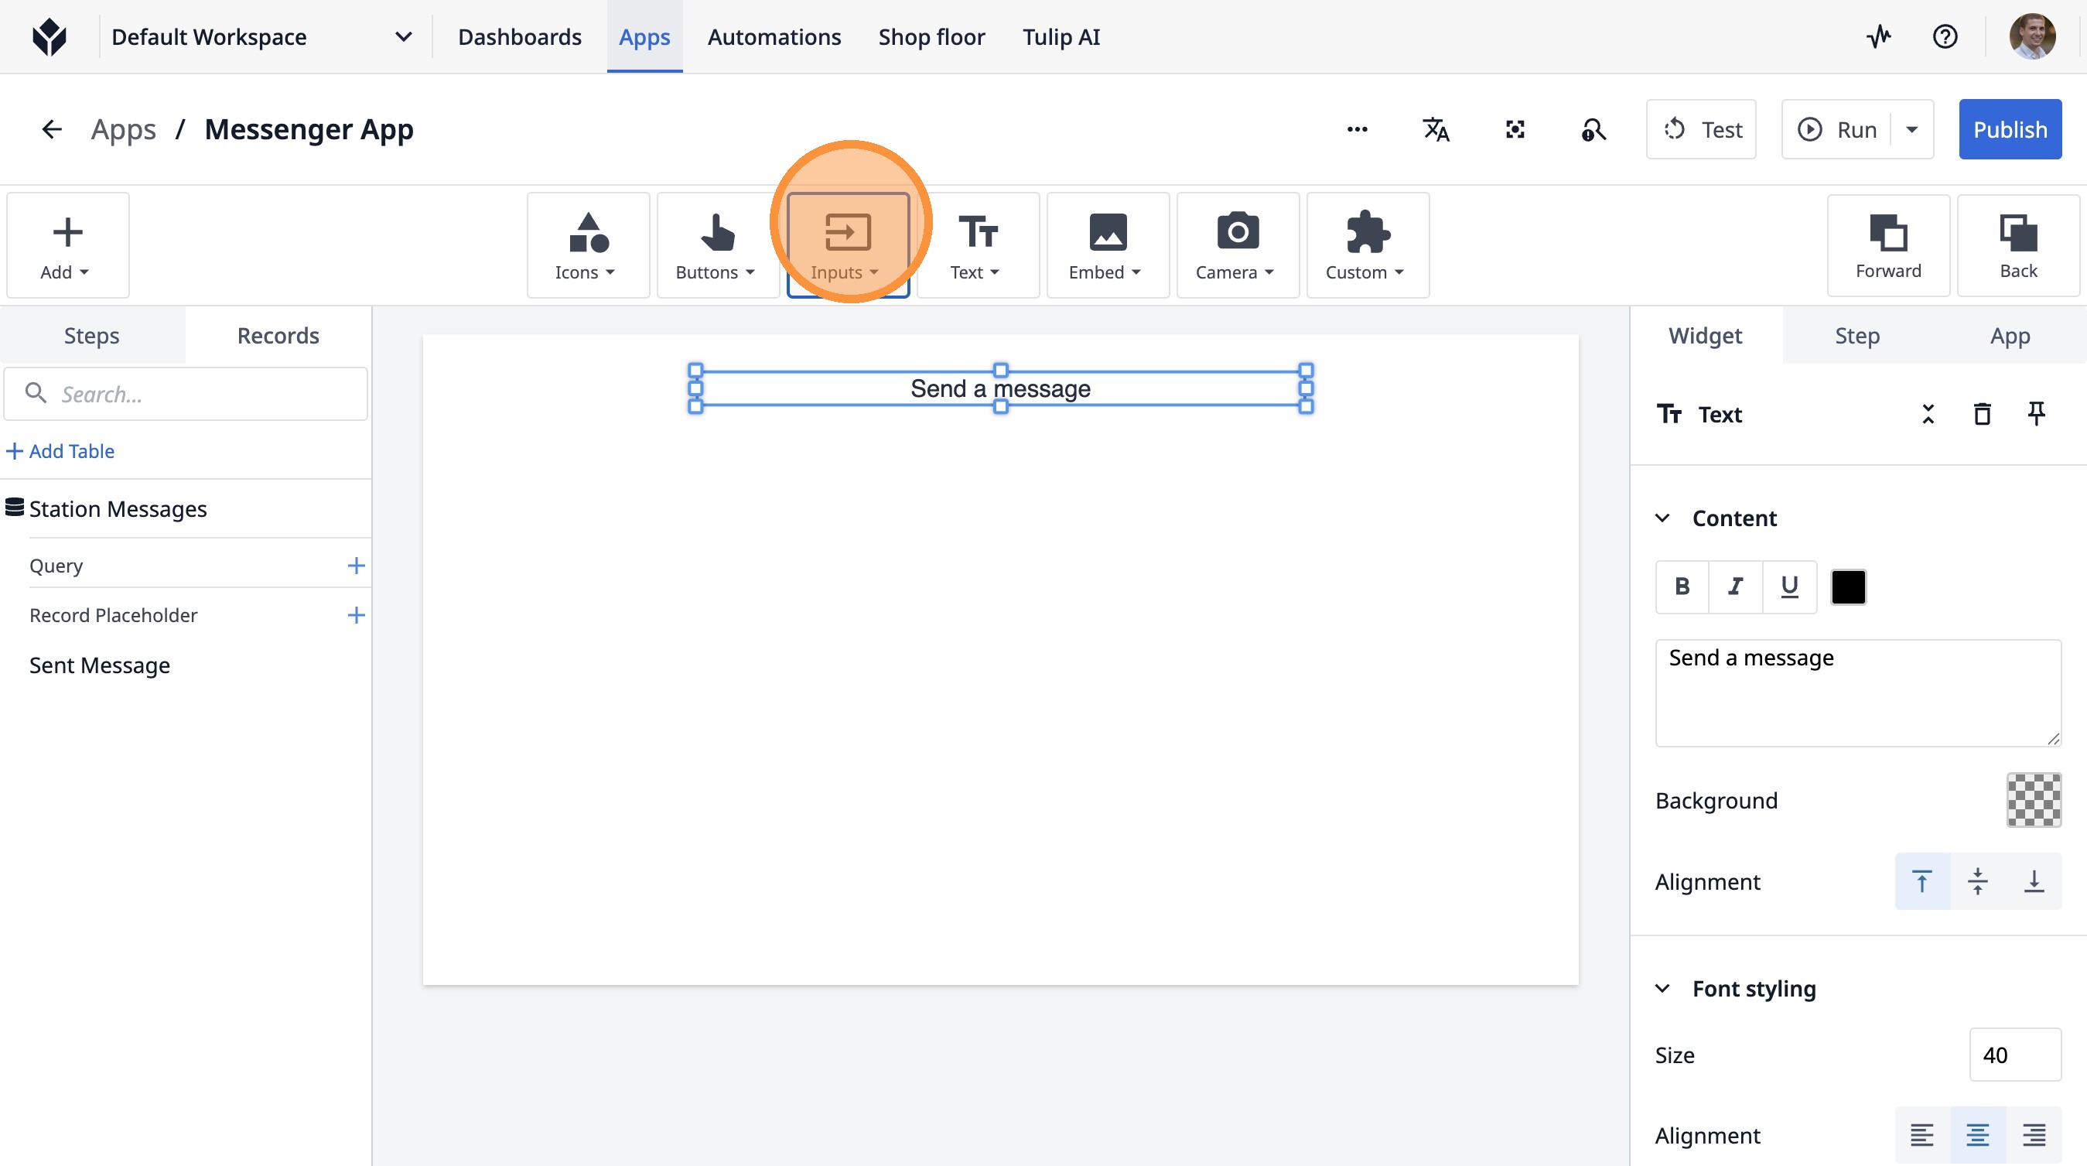This screenshot has height=1166, width=2087.
Task: Click the Publish button
Action: coord(2009,130)
